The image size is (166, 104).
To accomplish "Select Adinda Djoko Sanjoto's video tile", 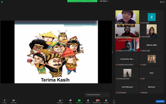I will (127, 31).
